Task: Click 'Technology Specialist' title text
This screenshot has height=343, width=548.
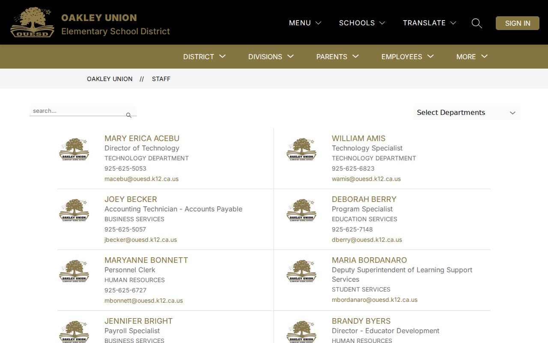Action: (367, 148)
